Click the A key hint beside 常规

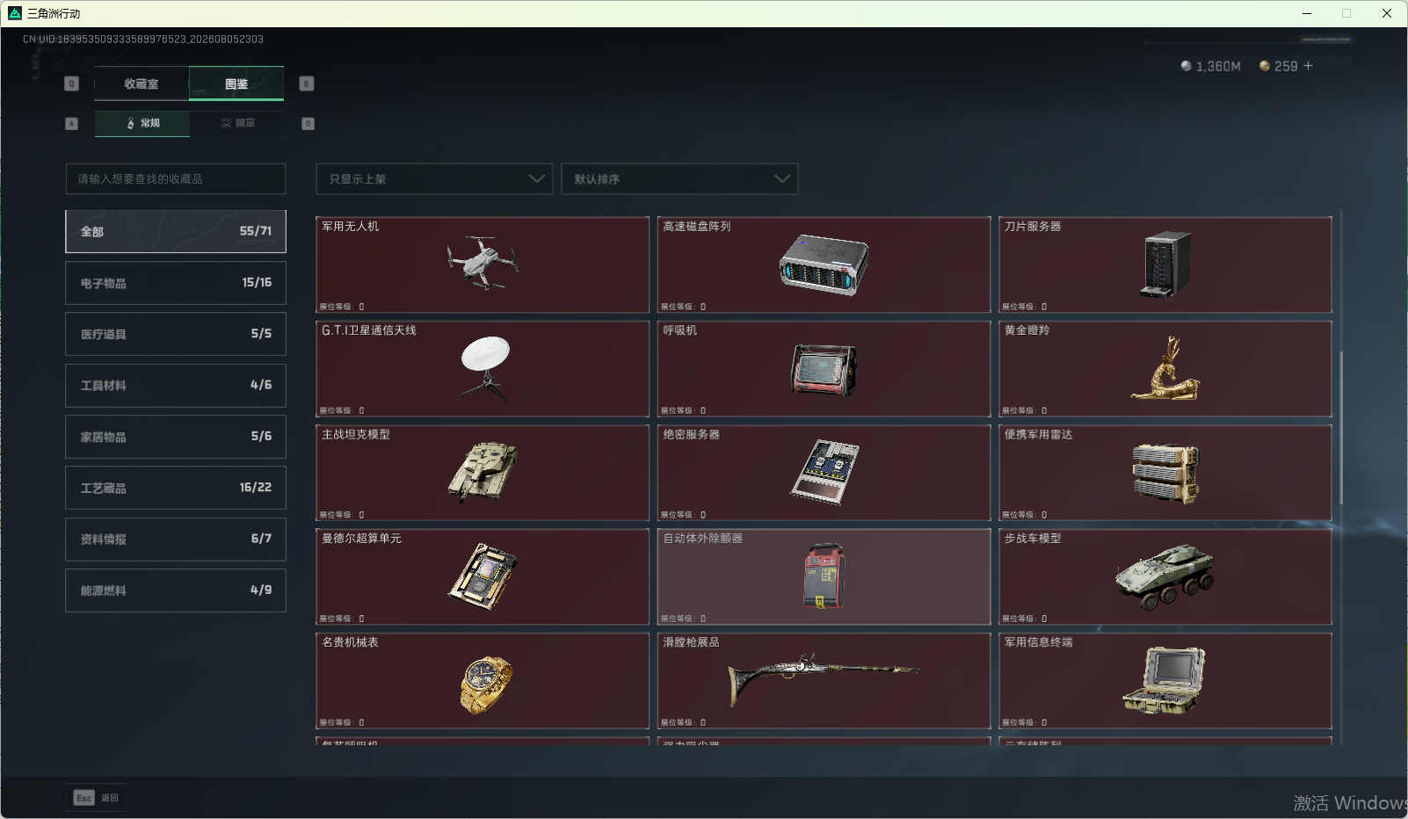pyautogui.click(x=72, y=124)
